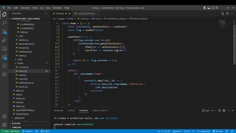Close the terminal panel
236x133 pixels.
(x=233, y=110)
